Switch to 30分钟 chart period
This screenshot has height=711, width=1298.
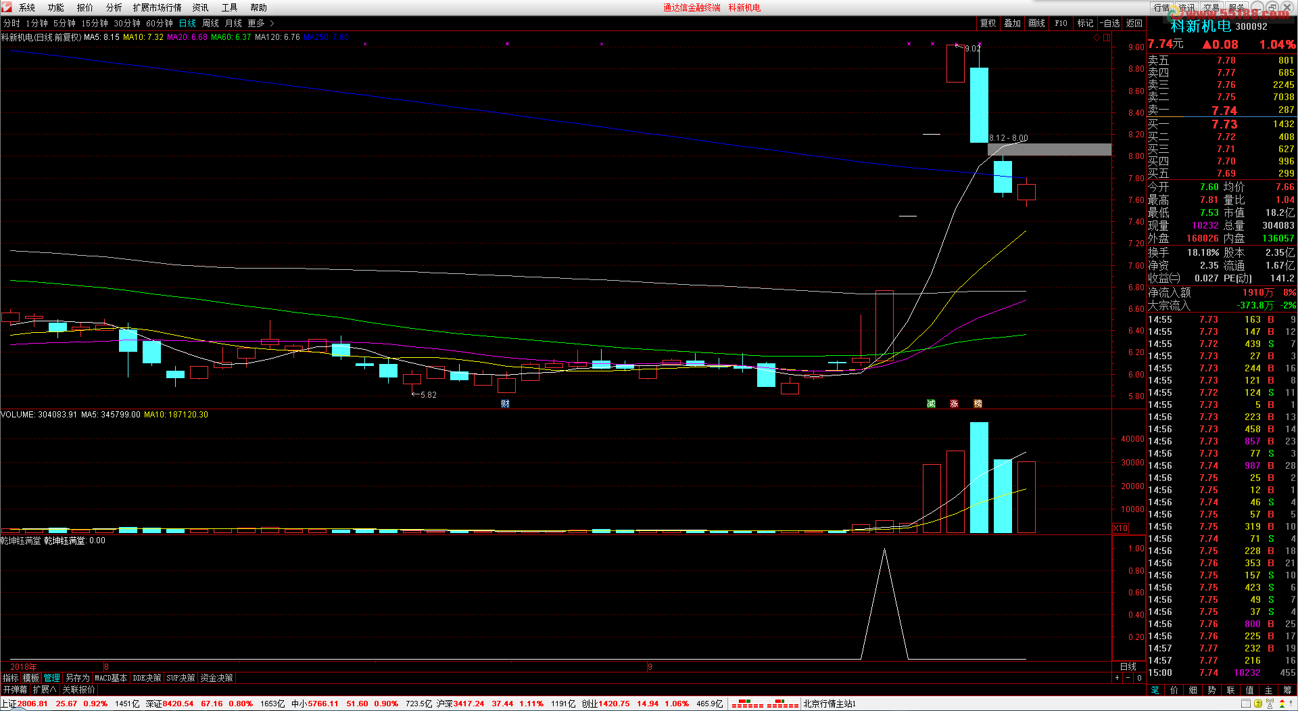127,23
